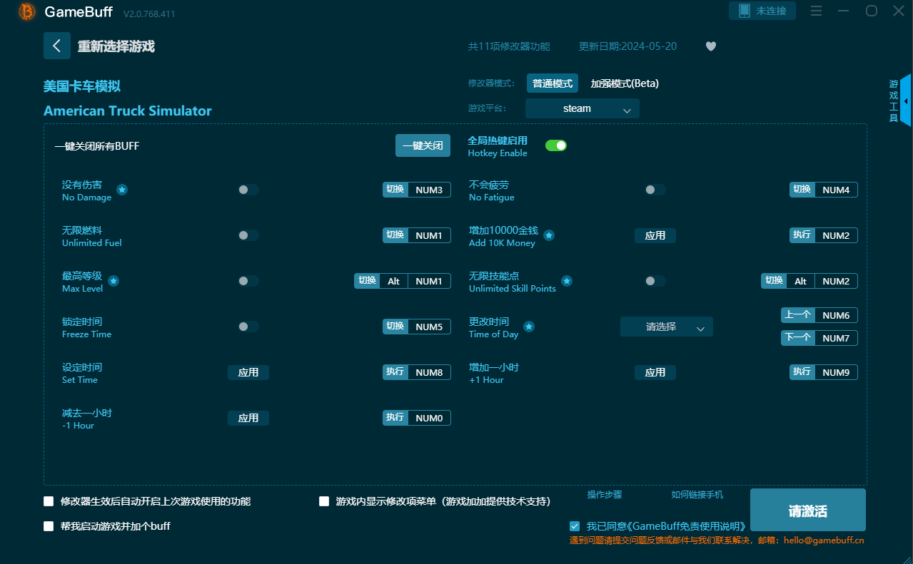This screenshot has height=564, width=913.
Task: Click star icon next to Time of Day
Action: [x=529, y=327]
